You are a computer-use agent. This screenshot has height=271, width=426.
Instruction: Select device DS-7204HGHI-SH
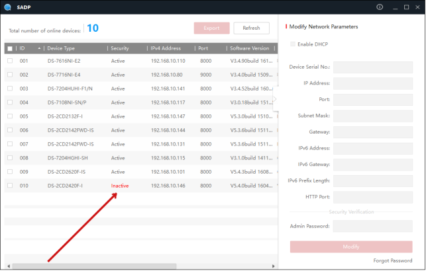68,158
